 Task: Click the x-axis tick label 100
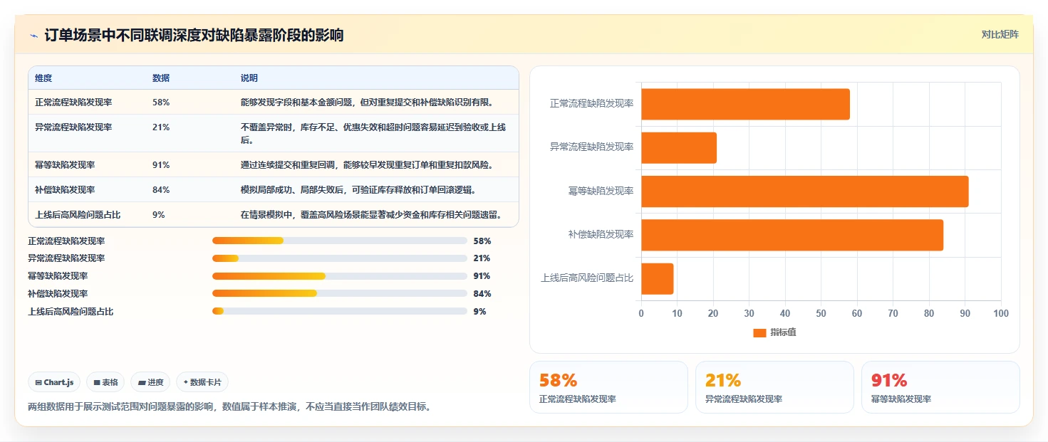(1000, 313)
